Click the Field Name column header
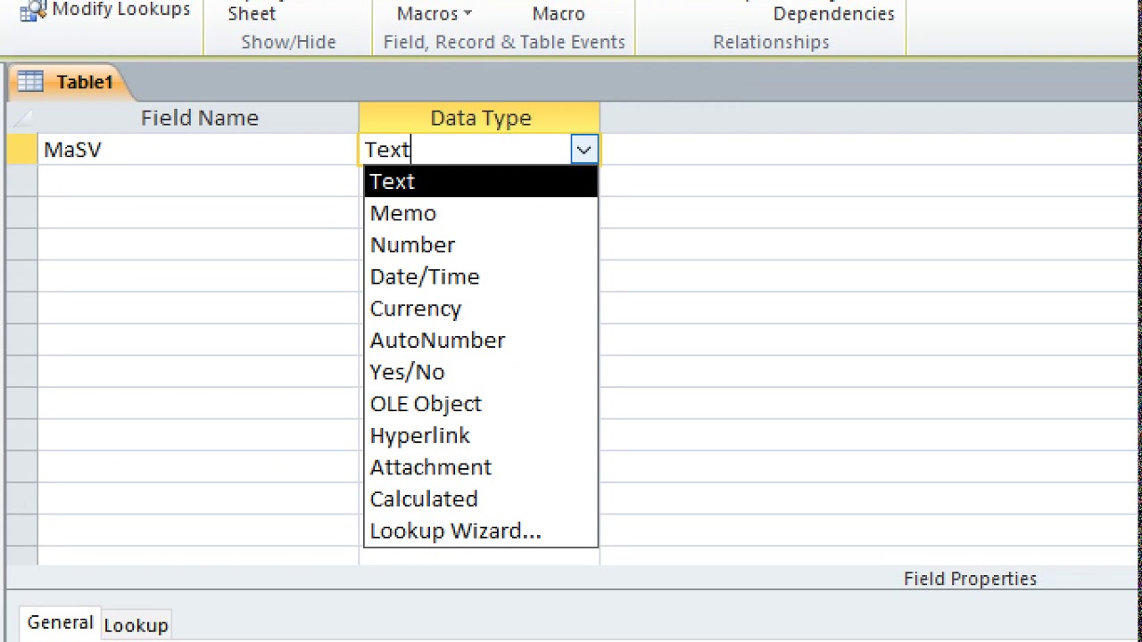 point(199,118)
